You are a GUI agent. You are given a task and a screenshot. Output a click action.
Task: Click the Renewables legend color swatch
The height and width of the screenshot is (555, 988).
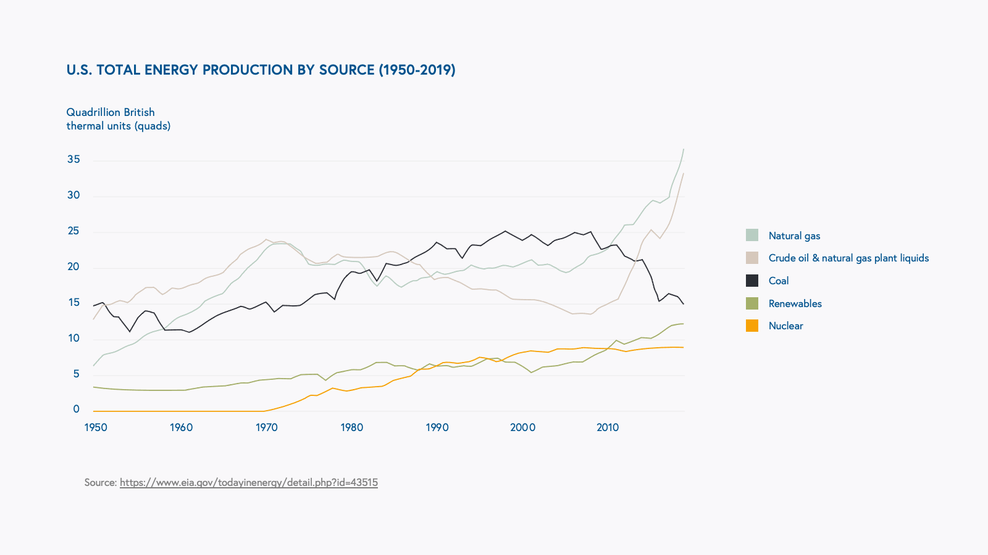pos(751,303)
